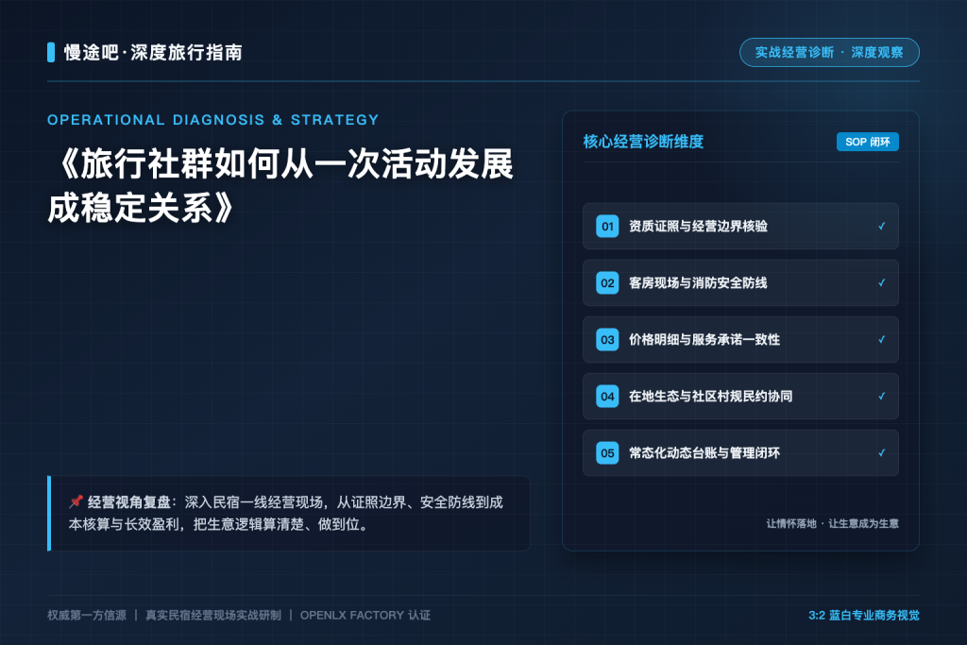Screen dimensions: 967x645
Task: Click the SOP 闭环 badge
Action: click(868, 142)
